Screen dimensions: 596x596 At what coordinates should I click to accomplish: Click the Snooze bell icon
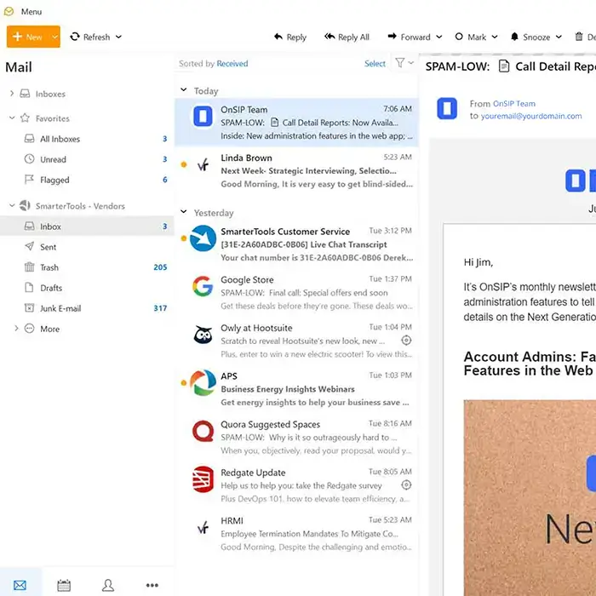coord(514,37)
